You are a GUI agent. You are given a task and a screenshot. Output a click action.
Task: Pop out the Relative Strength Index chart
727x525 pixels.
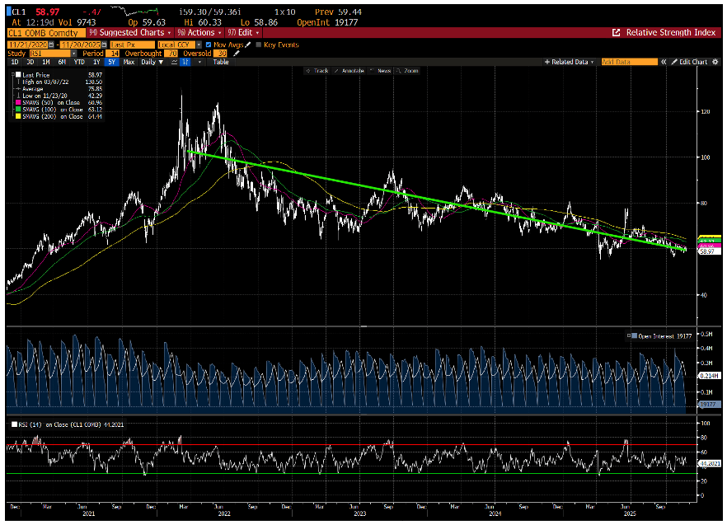(617, 32)
